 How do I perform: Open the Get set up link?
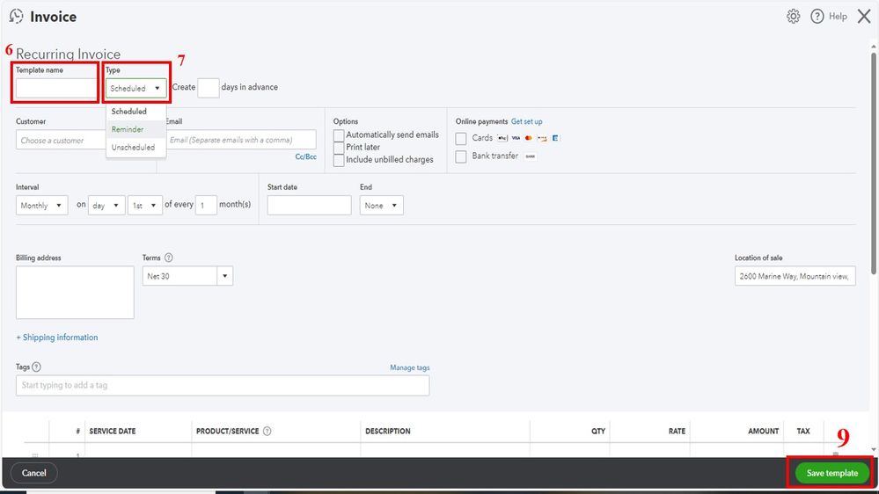pyautogui.click(x=526, y=121)
